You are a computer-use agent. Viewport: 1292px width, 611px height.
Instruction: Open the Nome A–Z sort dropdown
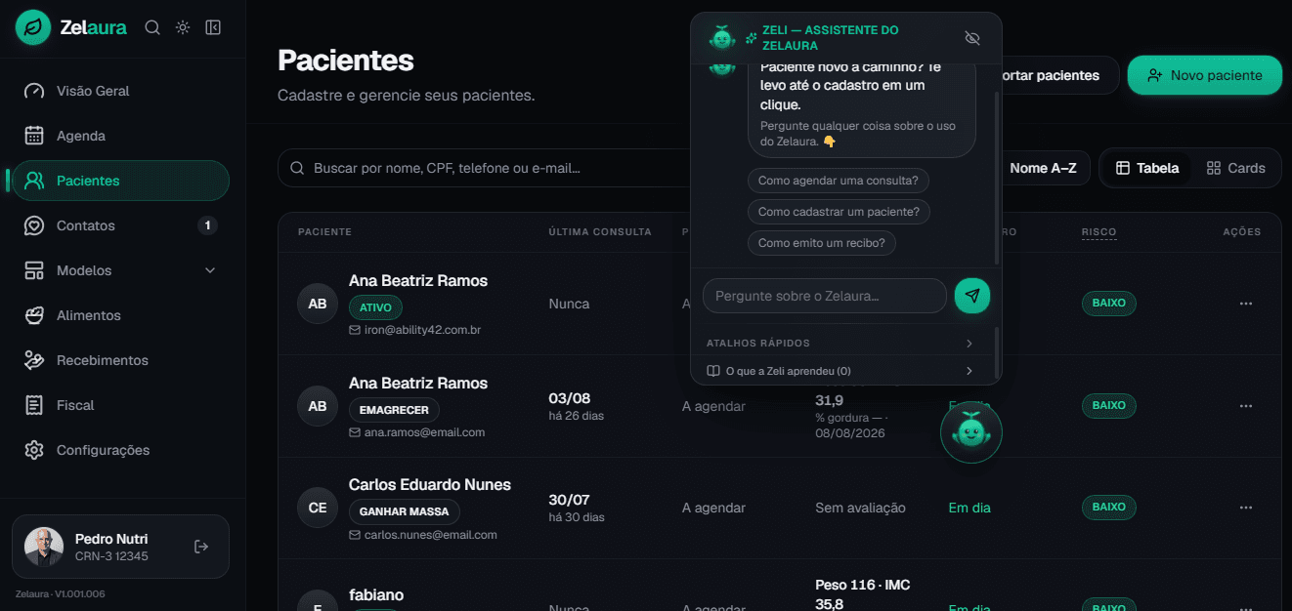(x=1044, y=168)
